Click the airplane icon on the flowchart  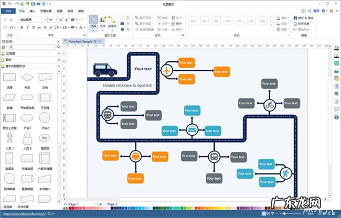click(x=167, y=70)
